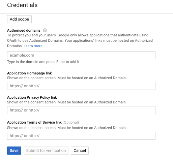Screen dimensions: 173x161
Task: Save the consent screen settings
Action: pos(14,151)
